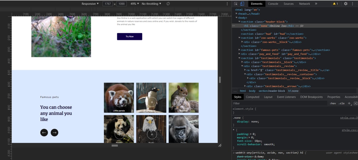Activate the inspect element picker icon
Viewport: 358px width, 160px height.
click(236, 4)
